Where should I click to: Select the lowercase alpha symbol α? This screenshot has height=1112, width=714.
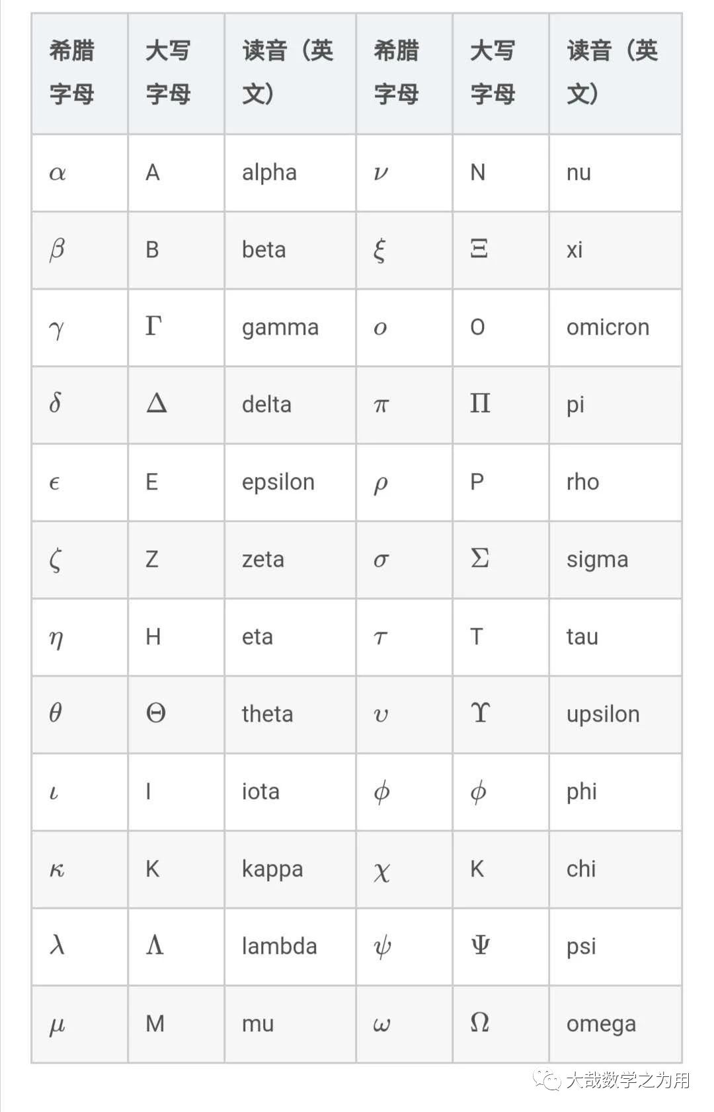click(x=58, y=173)
